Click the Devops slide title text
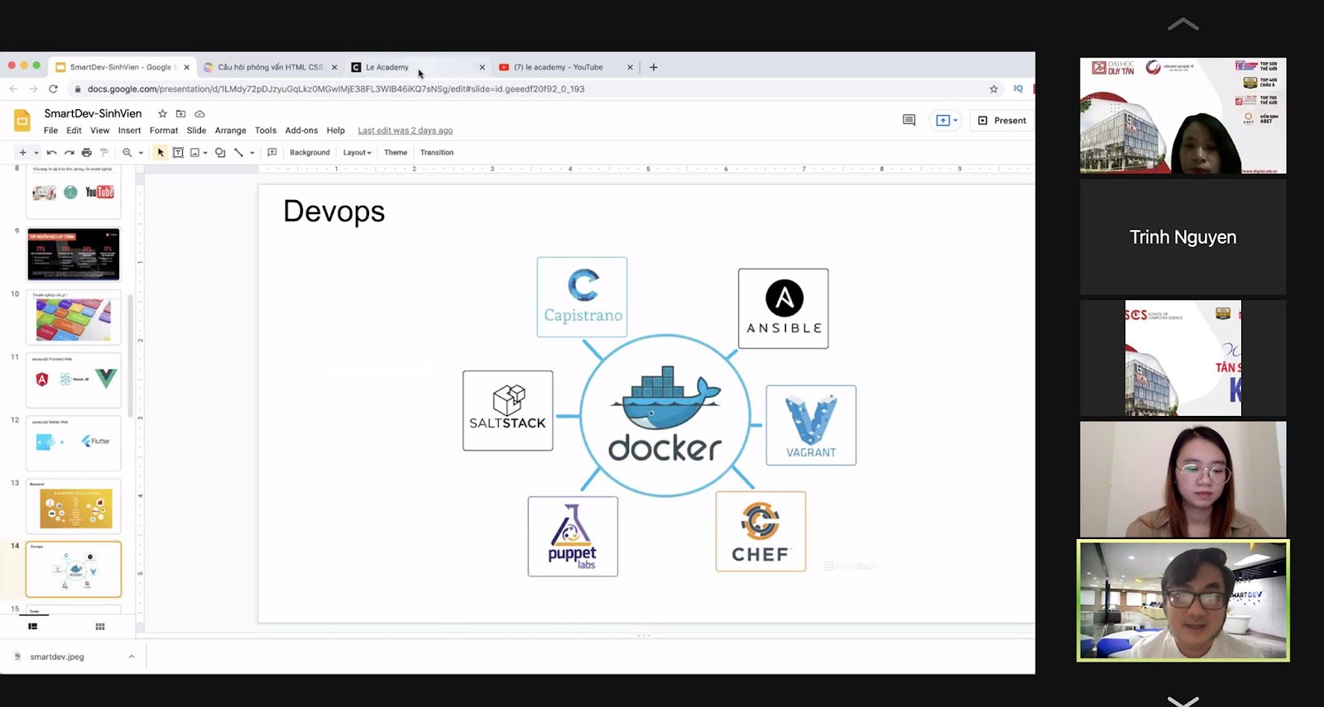Screen dimensions: 1324x707 click(x=334, y=212)
